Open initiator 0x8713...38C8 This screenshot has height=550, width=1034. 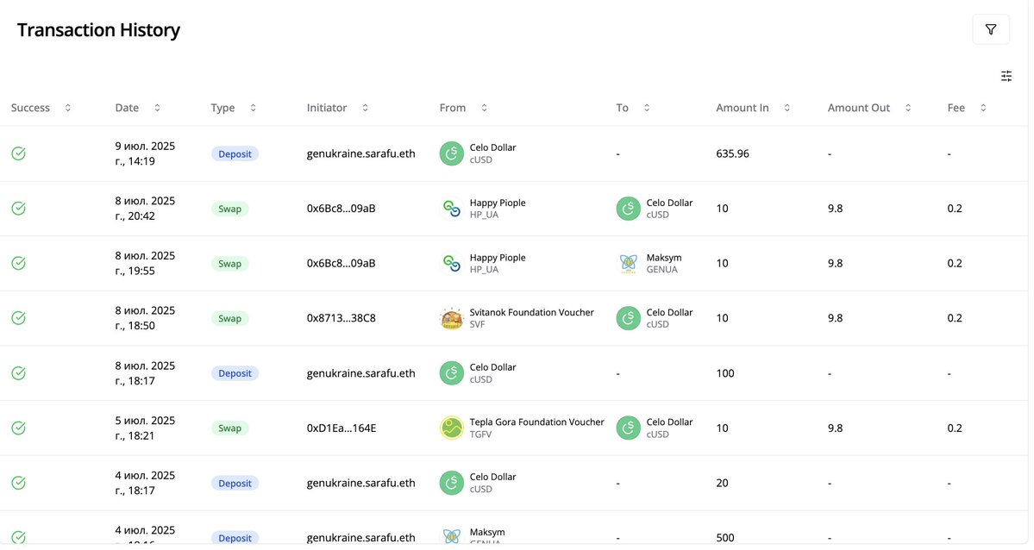click(341, 318)
